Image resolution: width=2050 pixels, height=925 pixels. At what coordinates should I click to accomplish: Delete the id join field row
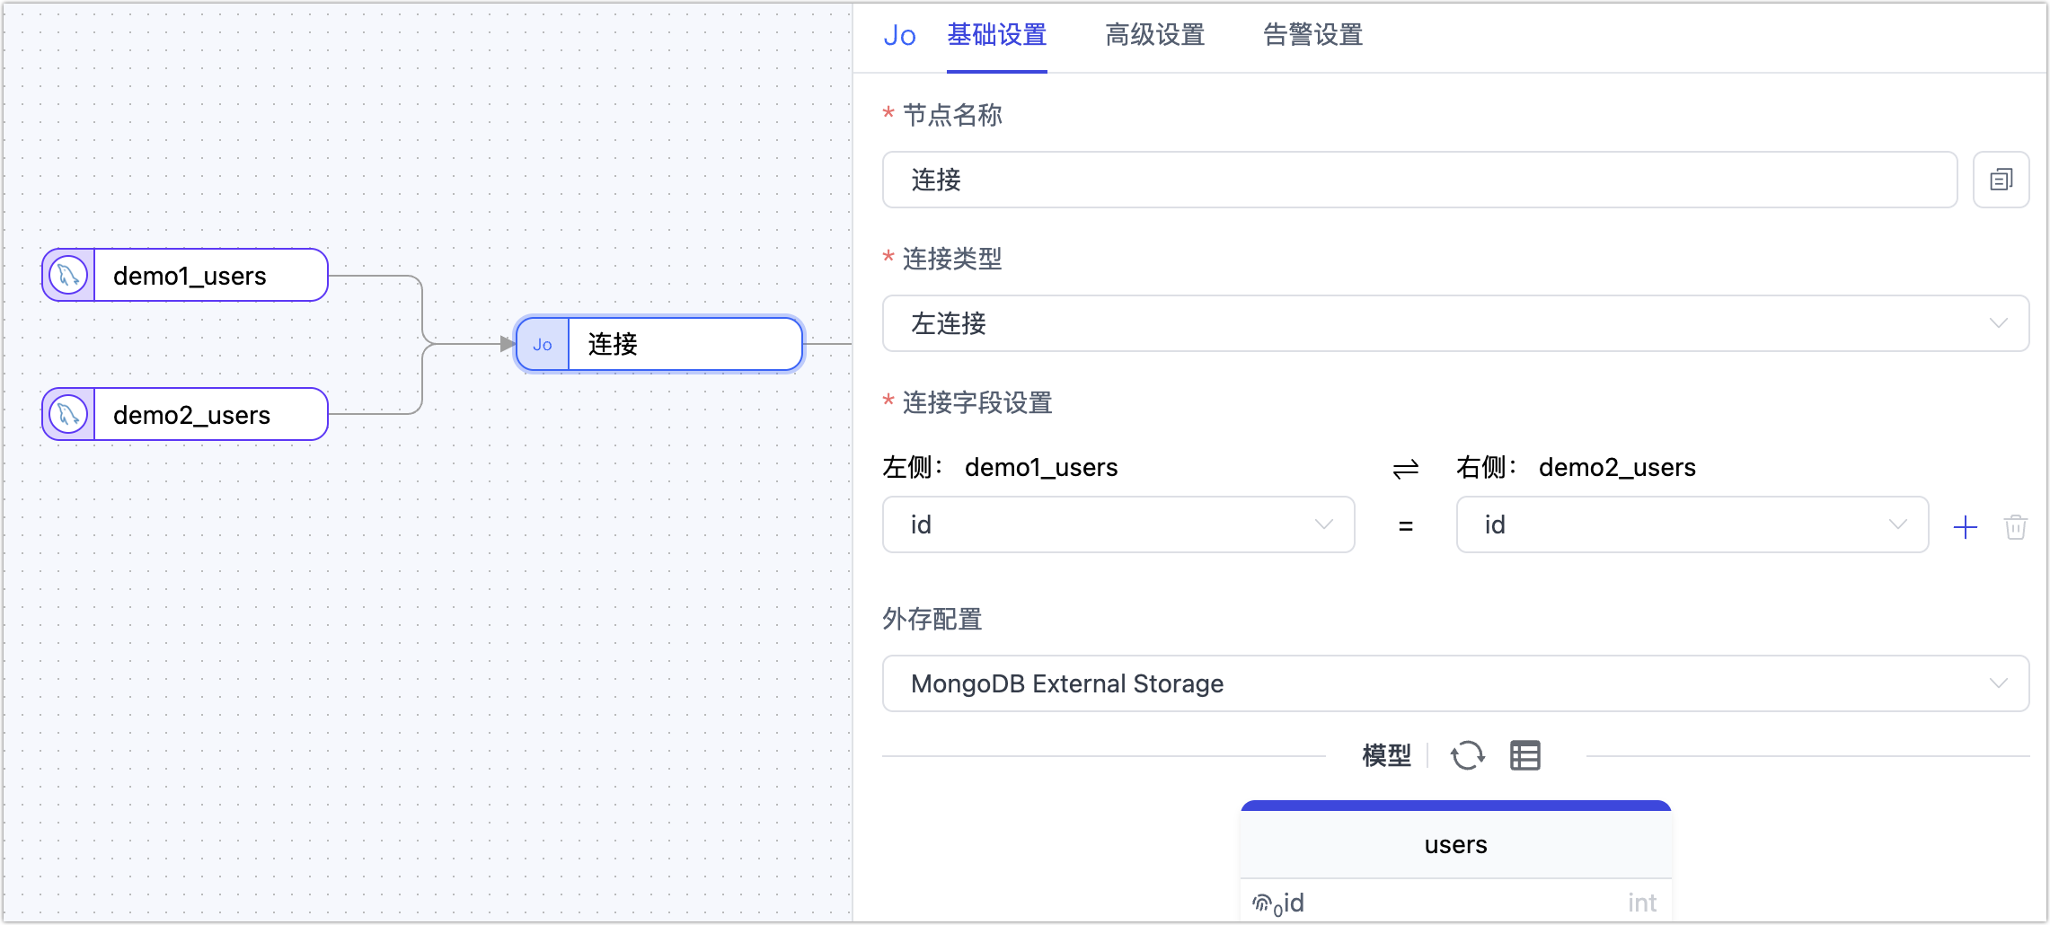2015,526
